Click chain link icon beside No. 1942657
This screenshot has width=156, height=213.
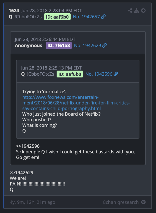click(x=103, y=17)
